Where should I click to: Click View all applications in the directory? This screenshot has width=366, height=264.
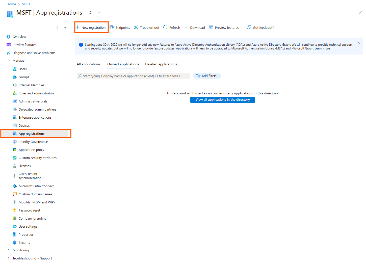click(222, 100)
